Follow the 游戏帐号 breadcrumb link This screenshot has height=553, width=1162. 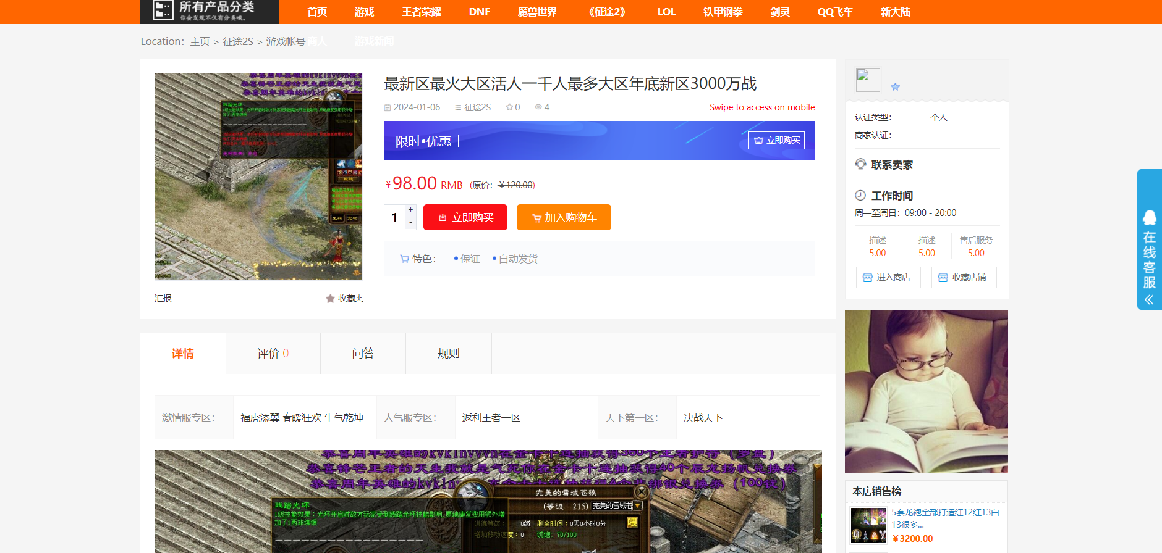[x=286, y=41]
